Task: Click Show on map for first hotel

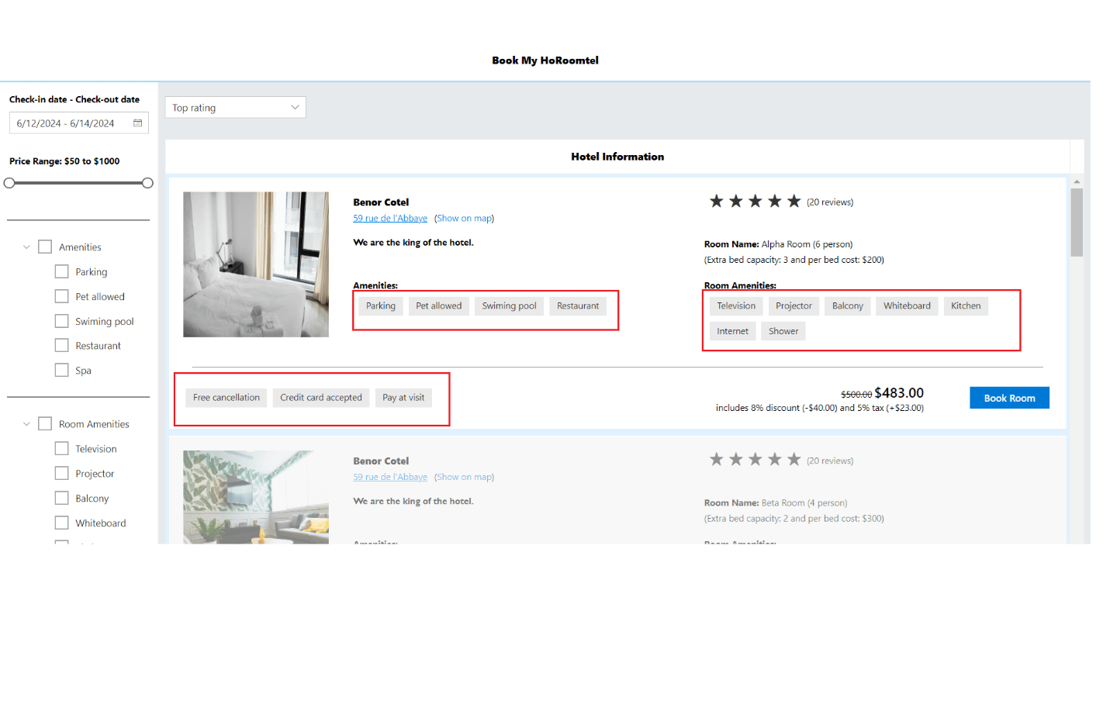Action: point(464,219)
